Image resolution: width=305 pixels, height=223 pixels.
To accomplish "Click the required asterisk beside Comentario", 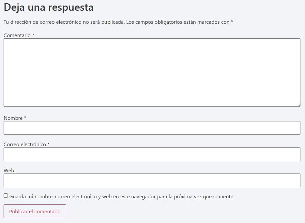I will click(x=33, y=35).
